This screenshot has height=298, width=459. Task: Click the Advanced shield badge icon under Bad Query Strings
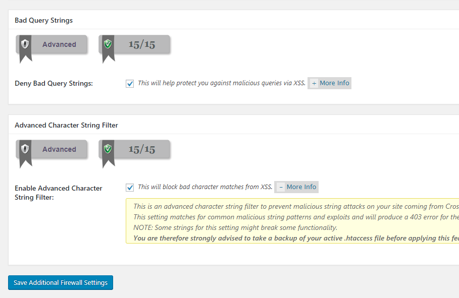tap(25, 44)
